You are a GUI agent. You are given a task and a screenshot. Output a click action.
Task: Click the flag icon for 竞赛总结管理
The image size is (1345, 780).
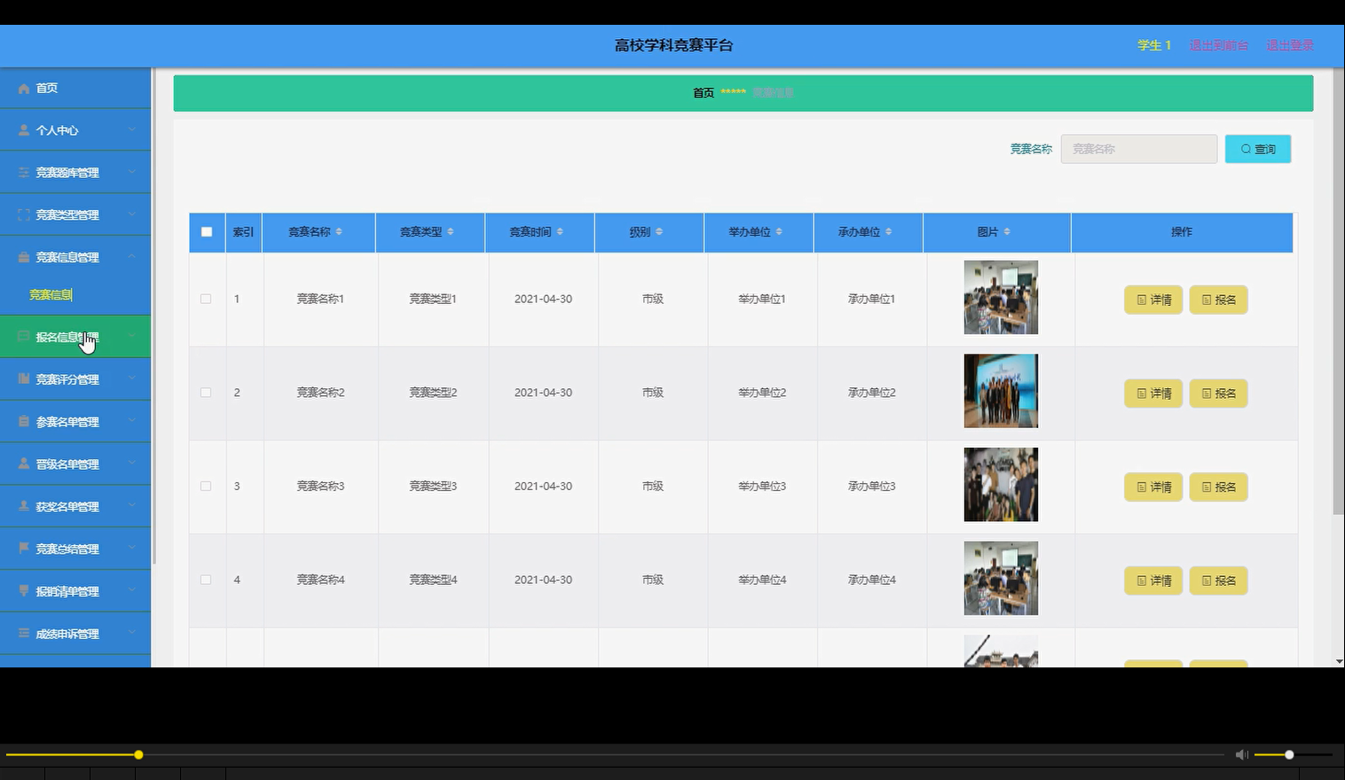click(x=24, y=549)
